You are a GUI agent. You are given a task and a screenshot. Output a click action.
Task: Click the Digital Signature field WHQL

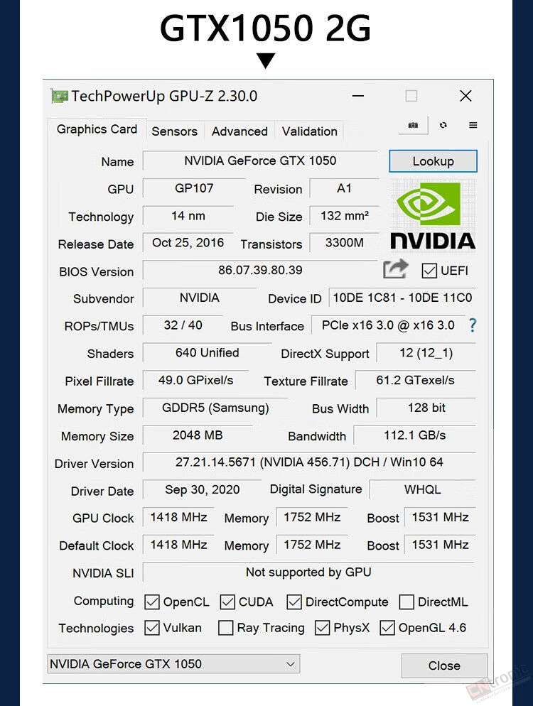click(x=423, y=489)
